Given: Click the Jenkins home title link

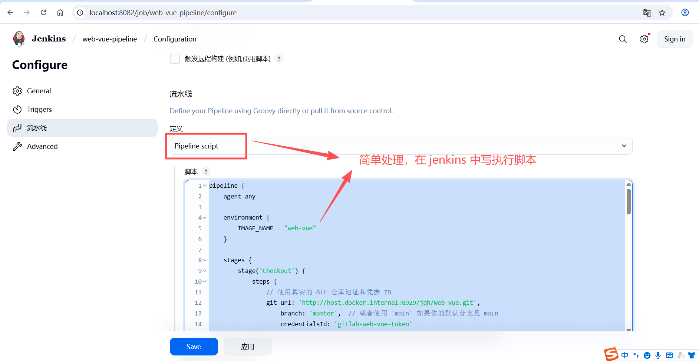Looking at the screenshot, I should tap(49, 39).
